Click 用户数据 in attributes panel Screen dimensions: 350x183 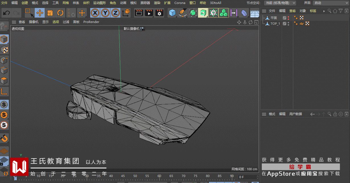click(x=295, y=114)
